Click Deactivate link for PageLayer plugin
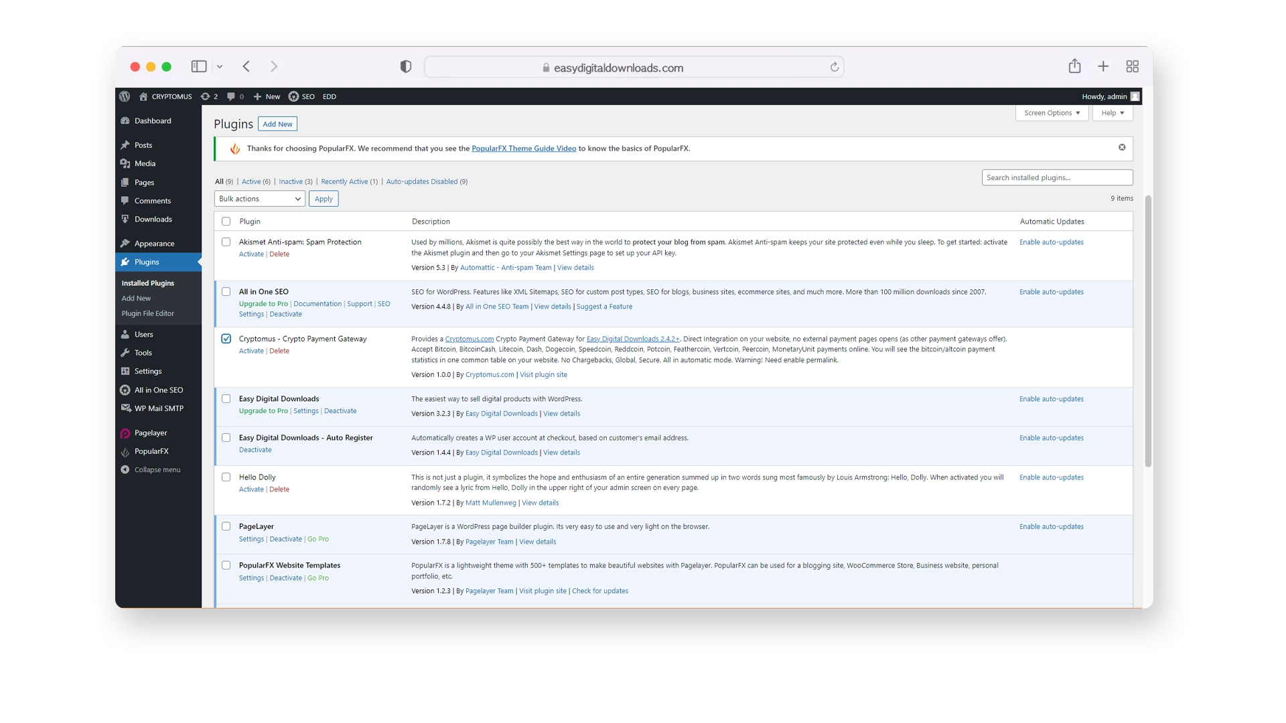 [285, 538]
